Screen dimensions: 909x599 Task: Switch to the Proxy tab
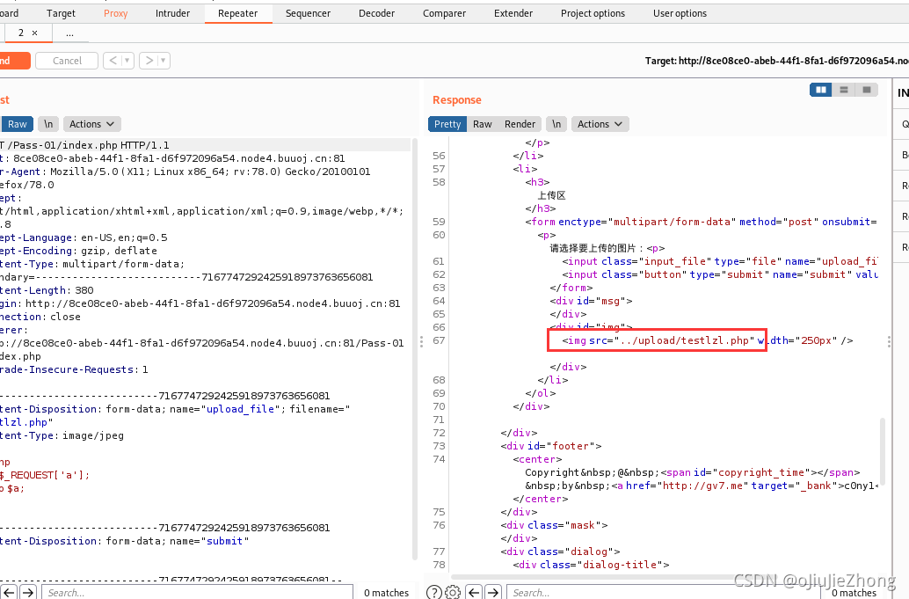(x=115, y=13)
